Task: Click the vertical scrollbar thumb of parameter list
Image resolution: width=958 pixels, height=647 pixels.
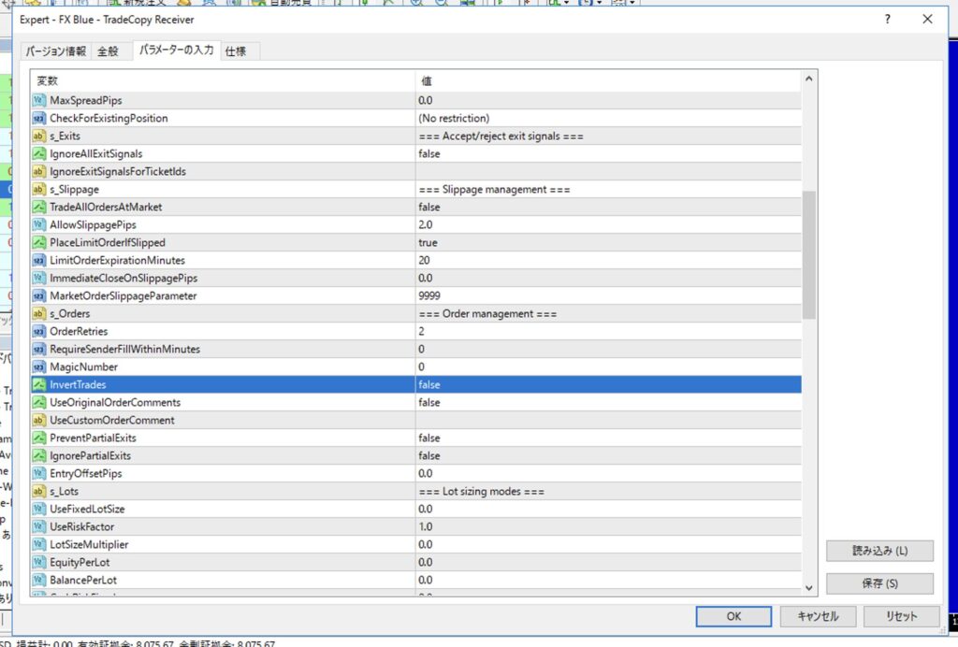Action: (x=809, y=255)
